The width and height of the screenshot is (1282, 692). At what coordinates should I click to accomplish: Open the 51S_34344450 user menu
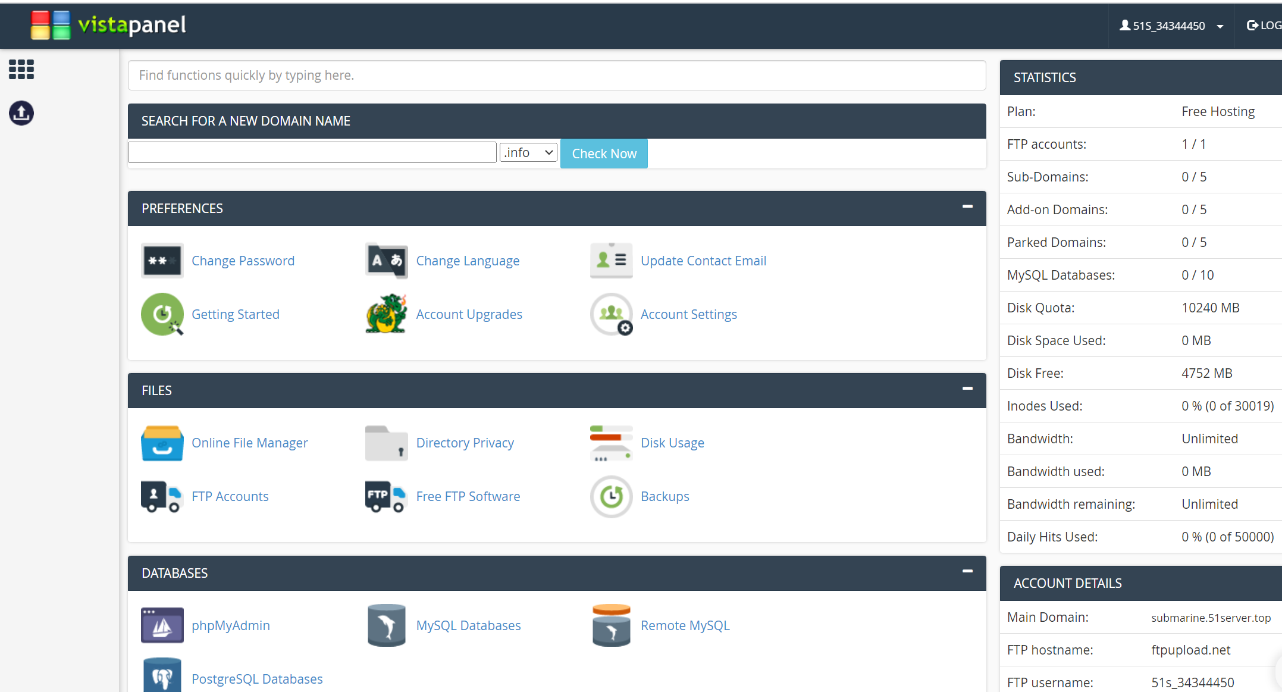pos(1171,26)
